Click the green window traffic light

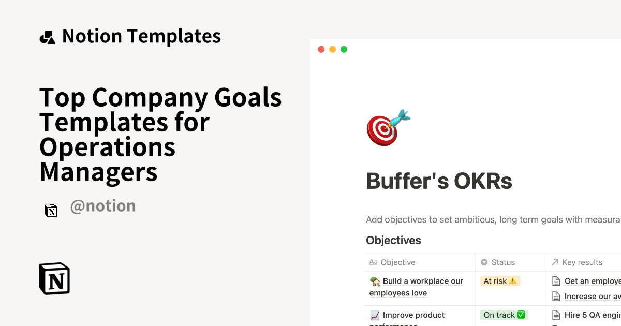[344, 49]
